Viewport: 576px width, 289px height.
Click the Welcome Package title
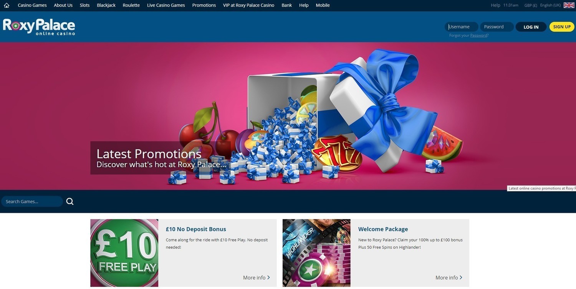tap(383, 229)
